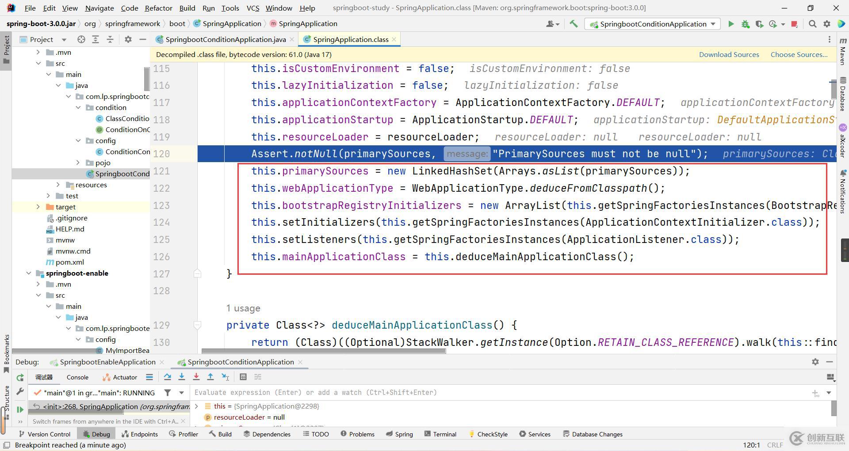Toggle the Project tool window stripe button

(x=6, y=49)
